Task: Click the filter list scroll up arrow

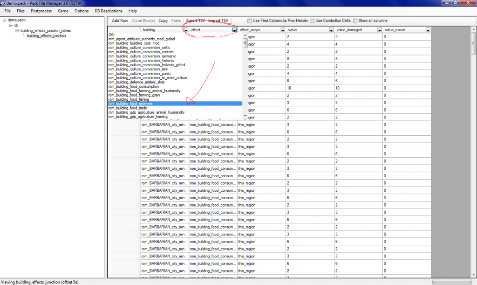Action: 245,35
